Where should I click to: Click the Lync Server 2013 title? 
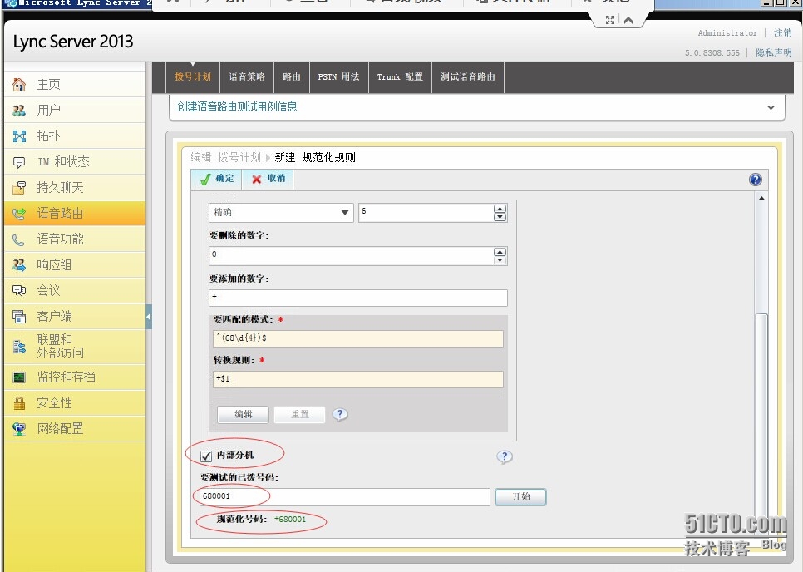click(x=73, y=42)
